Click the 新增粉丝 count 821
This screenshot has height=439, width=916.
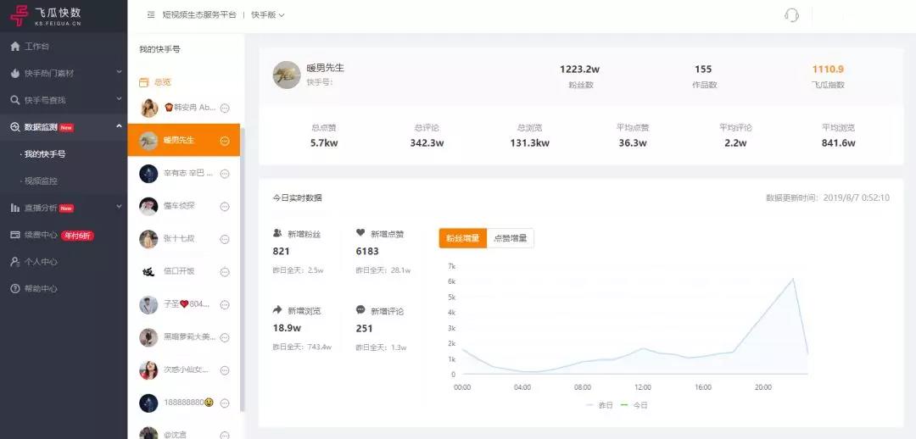click(281, 252)
